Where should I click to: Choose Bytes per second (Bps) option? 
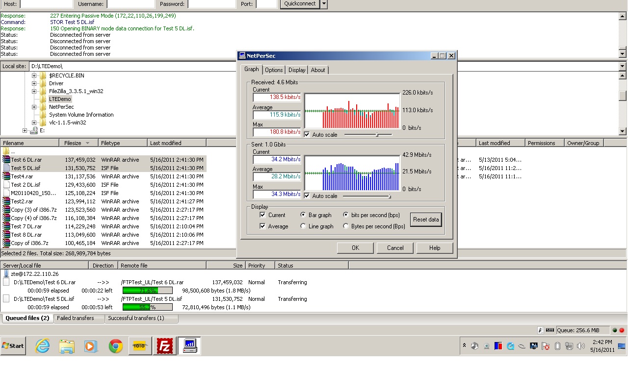346,226
